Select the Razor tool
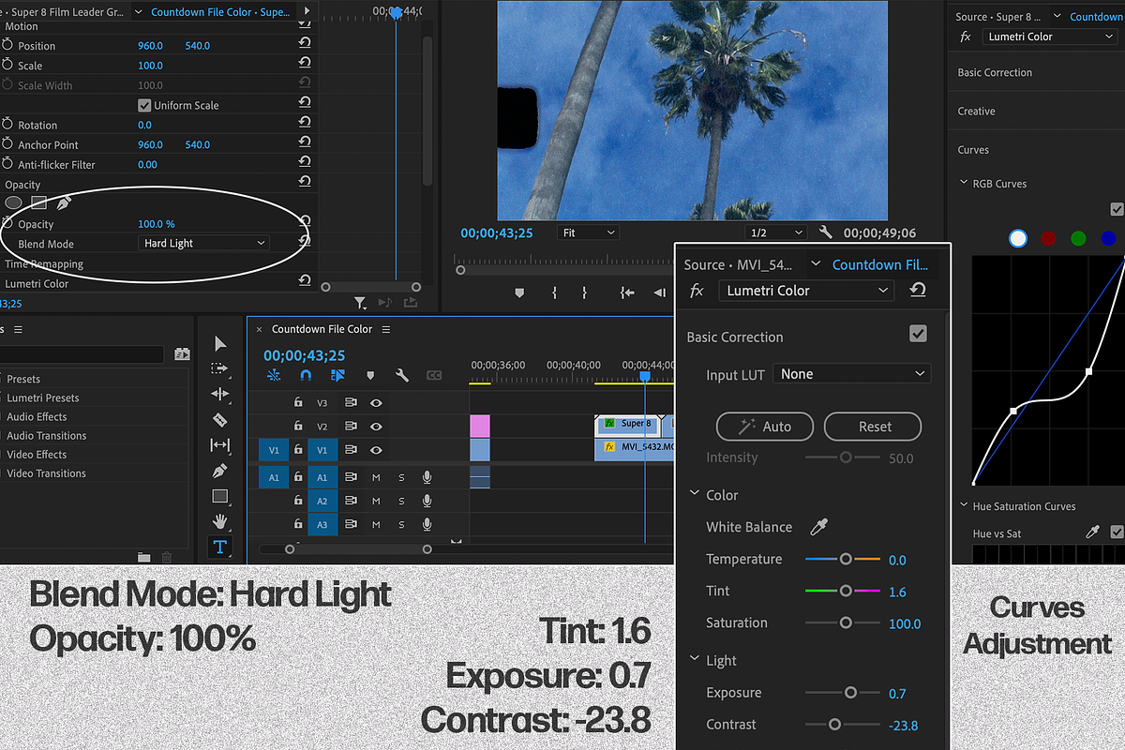This screenshot has height=750, width=1125. coord(220,419)
